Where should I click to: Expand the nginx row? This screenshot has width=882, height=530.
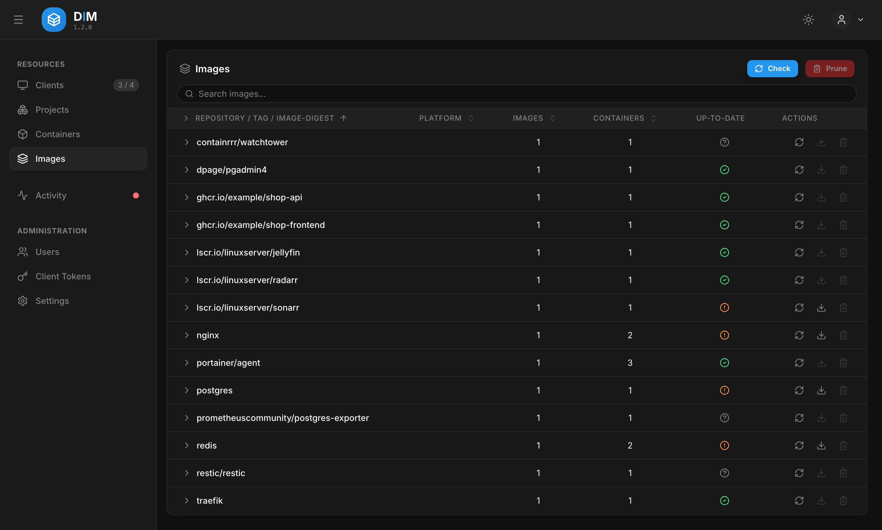pos(186,335)
